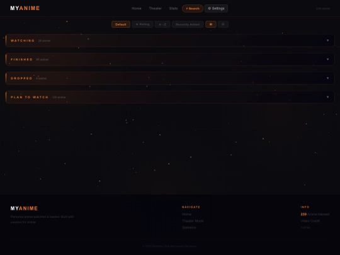
Task: Click the orange Search button
Action: click(x=193, y=8)
